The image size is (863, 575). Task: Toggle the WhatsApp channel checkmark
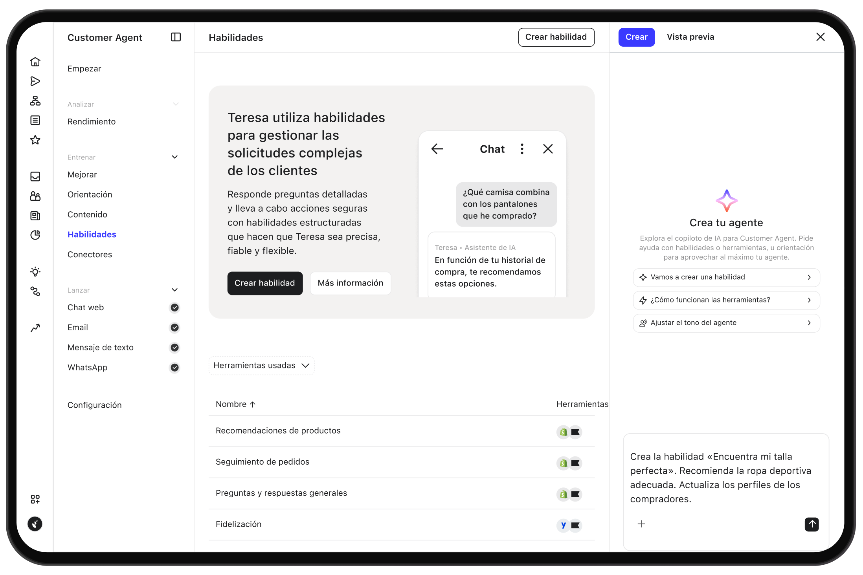point(174,368)
